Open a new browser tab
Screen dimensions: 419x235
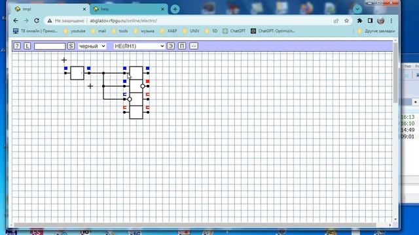pyautogui.click(x=175, y=9)
